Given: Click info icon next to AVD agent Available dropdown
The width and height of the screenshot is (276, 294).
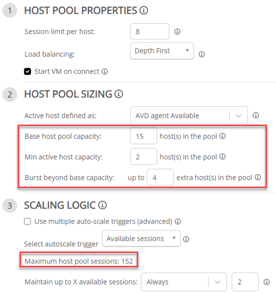Looking at the screenshot, I should pos(256,115).
